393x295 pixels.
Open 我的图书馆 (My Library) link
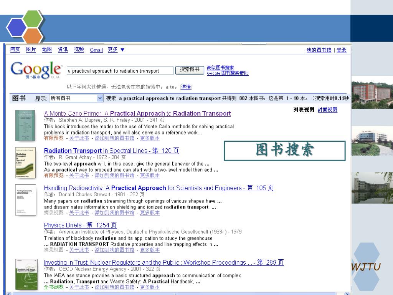319,50
